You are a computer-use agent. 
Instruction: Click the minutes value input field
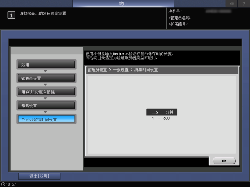pos(162,112)
